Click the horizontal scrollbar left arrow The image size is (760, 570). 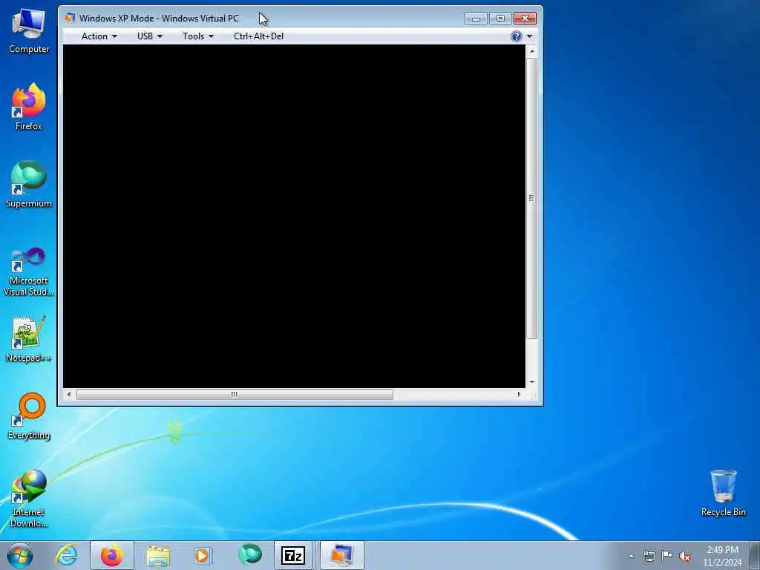tap(69, 394)
